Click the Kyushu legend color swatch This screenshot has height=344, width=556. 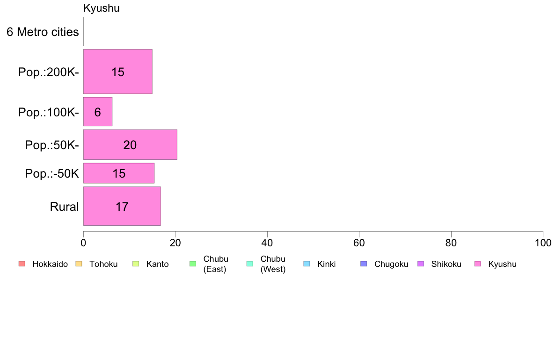478,264
